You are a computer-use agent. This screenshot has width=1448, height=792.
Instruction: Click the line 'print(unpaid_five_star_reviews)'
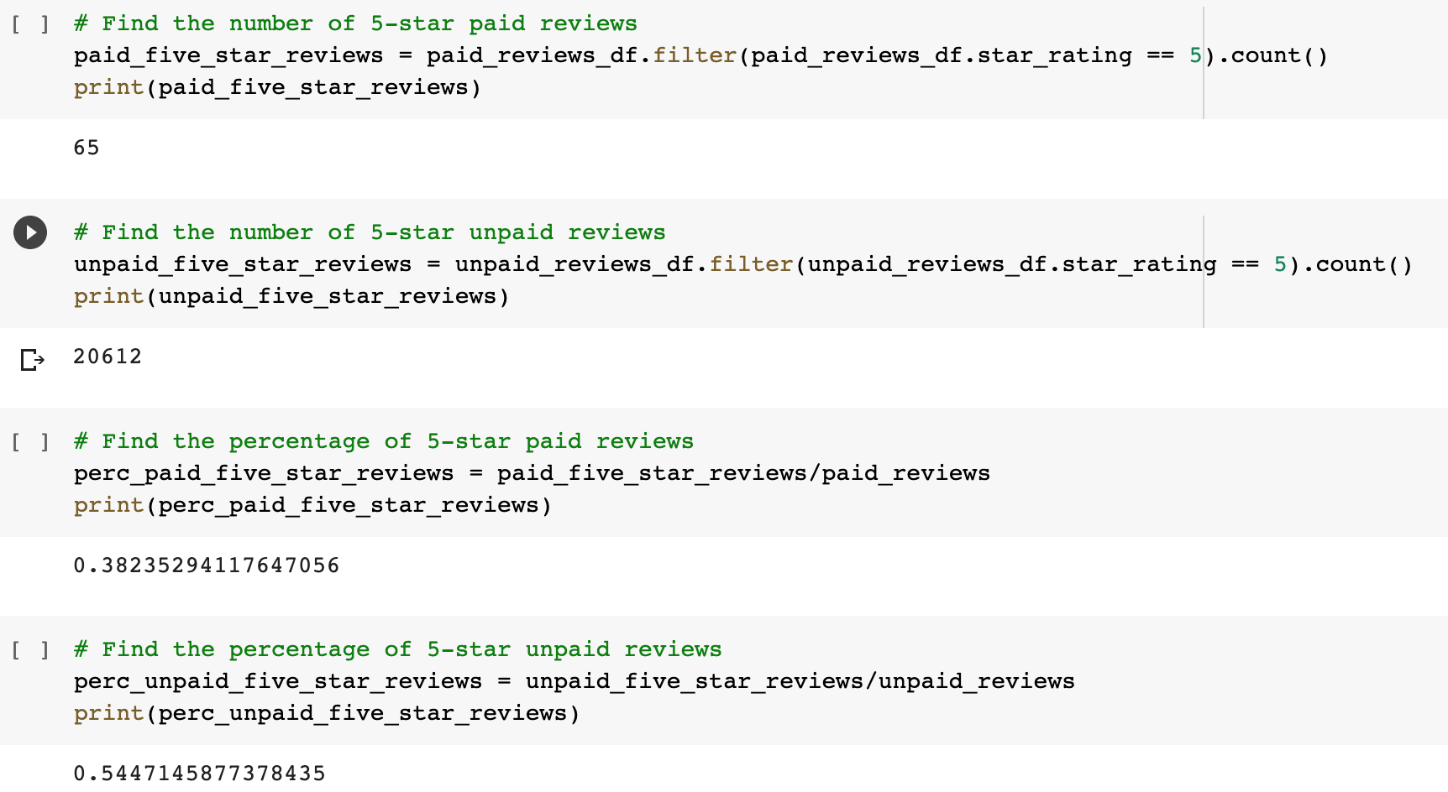click(291, 296)
